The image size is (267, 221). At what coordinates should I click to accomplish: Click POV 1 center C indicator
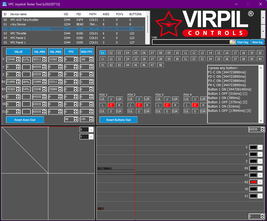pyautogui.click(x=111, y=105)
